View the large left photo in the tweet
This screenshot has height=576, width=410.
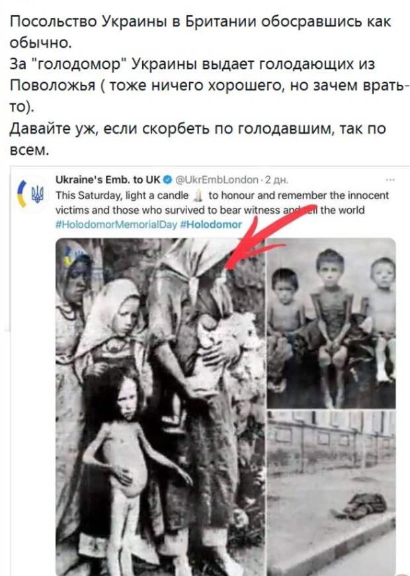point(160,407)
